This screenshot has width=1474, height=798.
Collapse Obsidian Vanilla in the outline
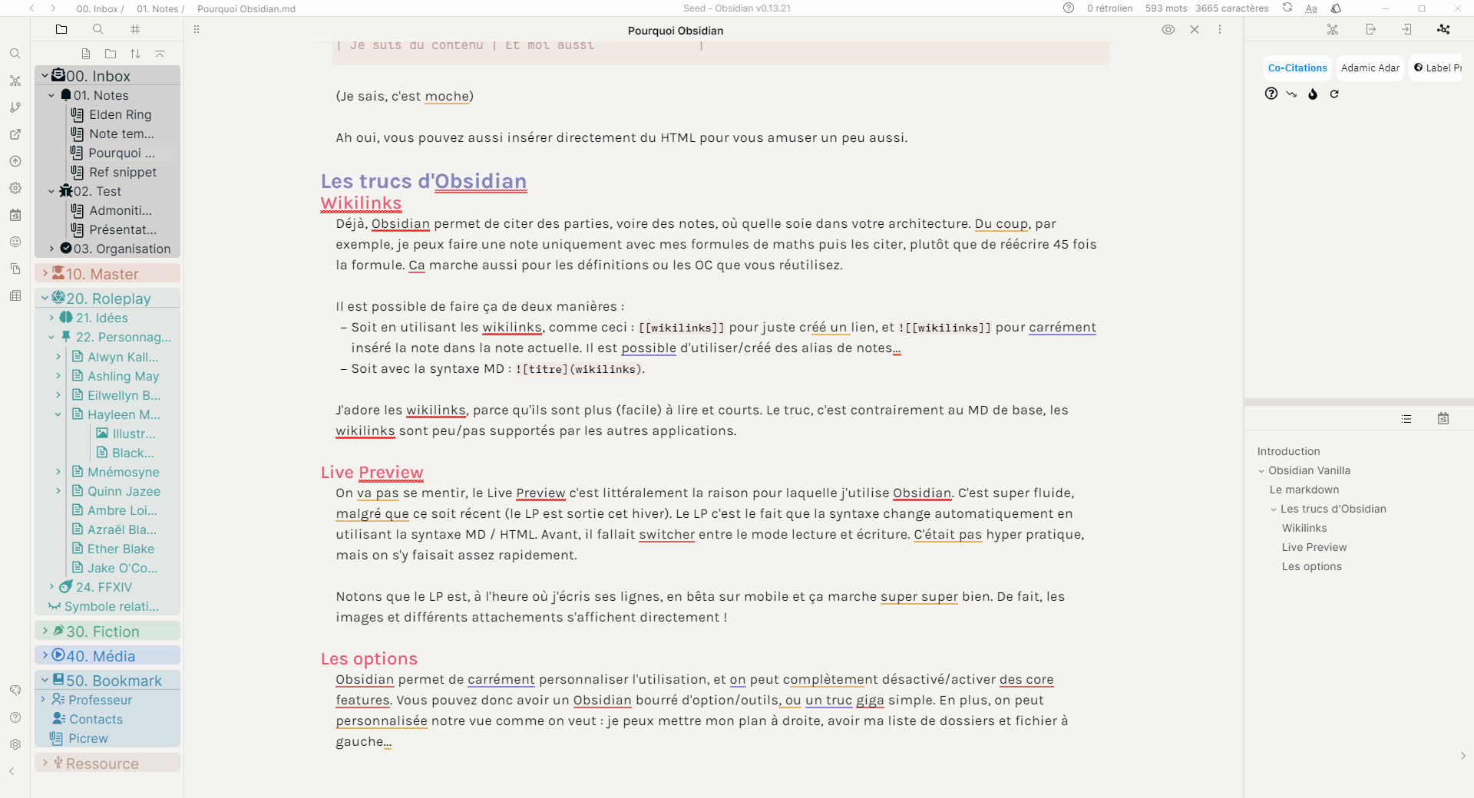(x=1261, y=471)
